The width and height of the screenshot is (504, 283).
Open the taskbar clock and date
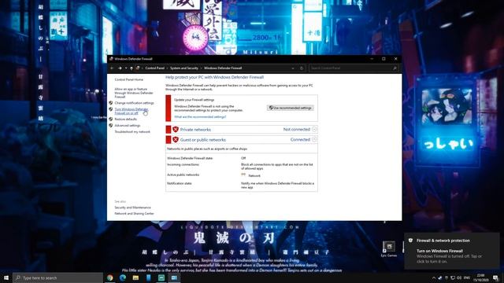[481, 277]
